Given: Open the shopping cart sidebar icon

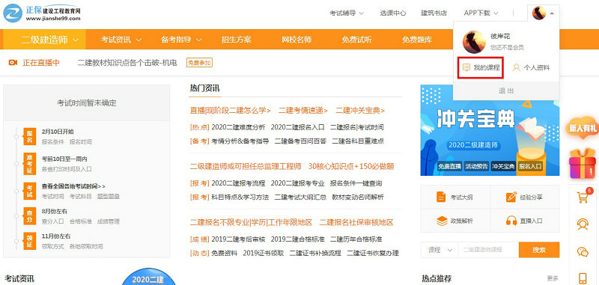Looking at the screenshot, I should (x=583, y=197).
